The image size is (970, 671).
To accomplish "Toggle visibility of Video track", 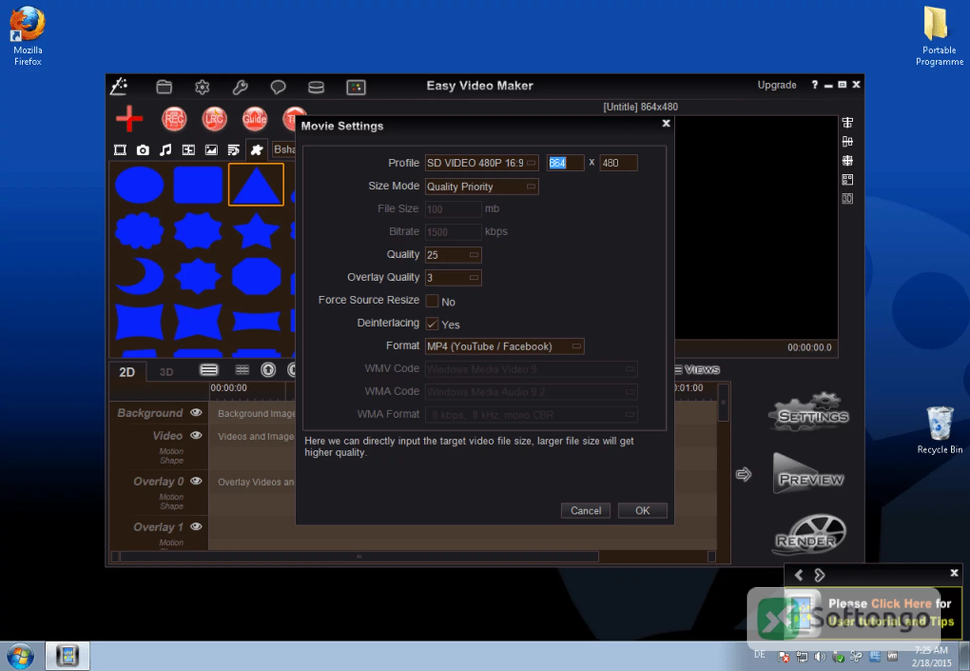I will pos(196,435).
